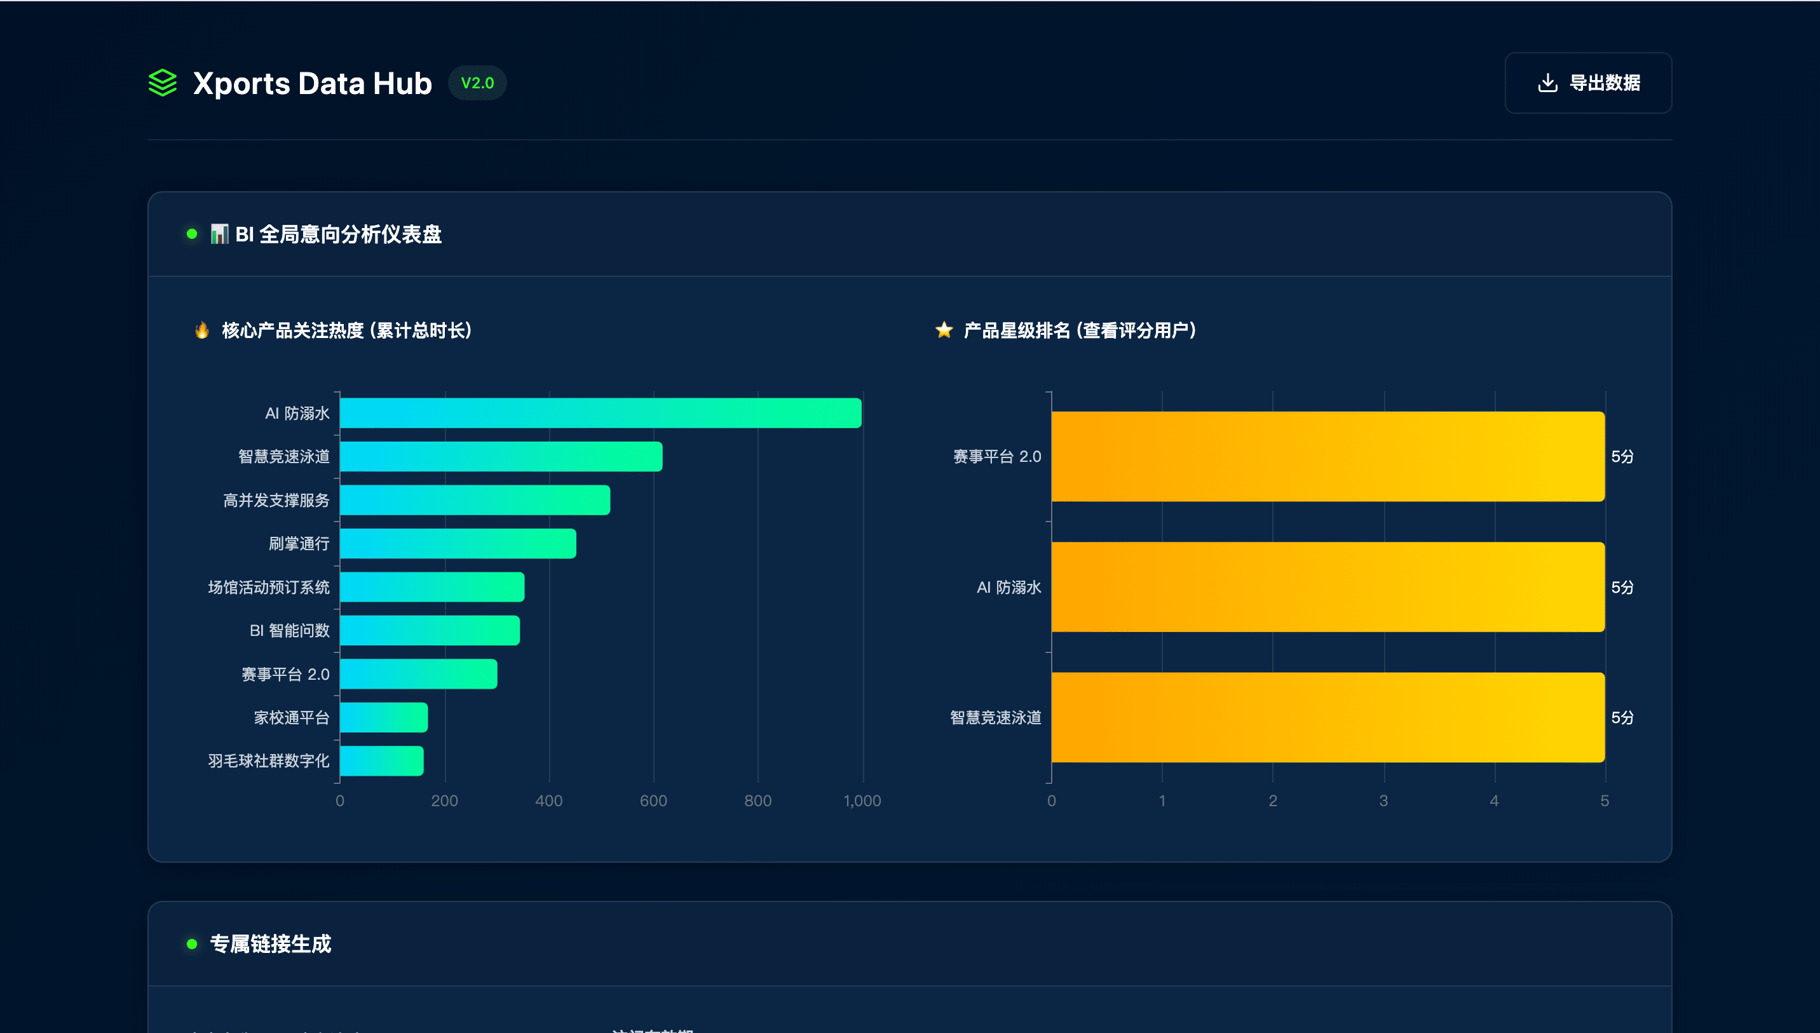Click the BI 智能问数 bar
The image size is (1820, 1033).
click(430, 630)
